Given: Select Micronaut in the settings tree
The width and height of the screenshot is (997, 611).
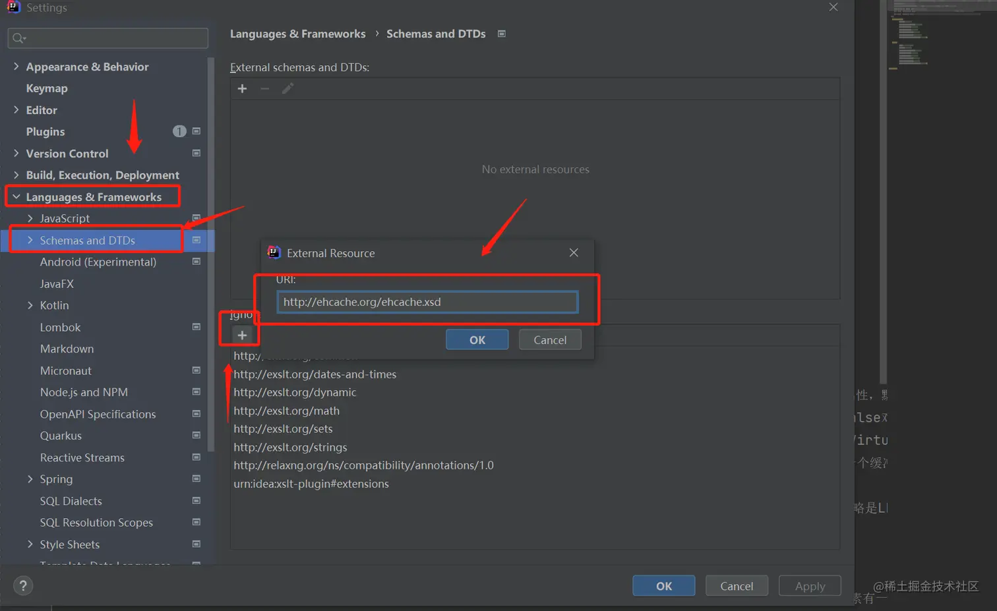Looking at the screenshot, I should click(x=66, y=371).
